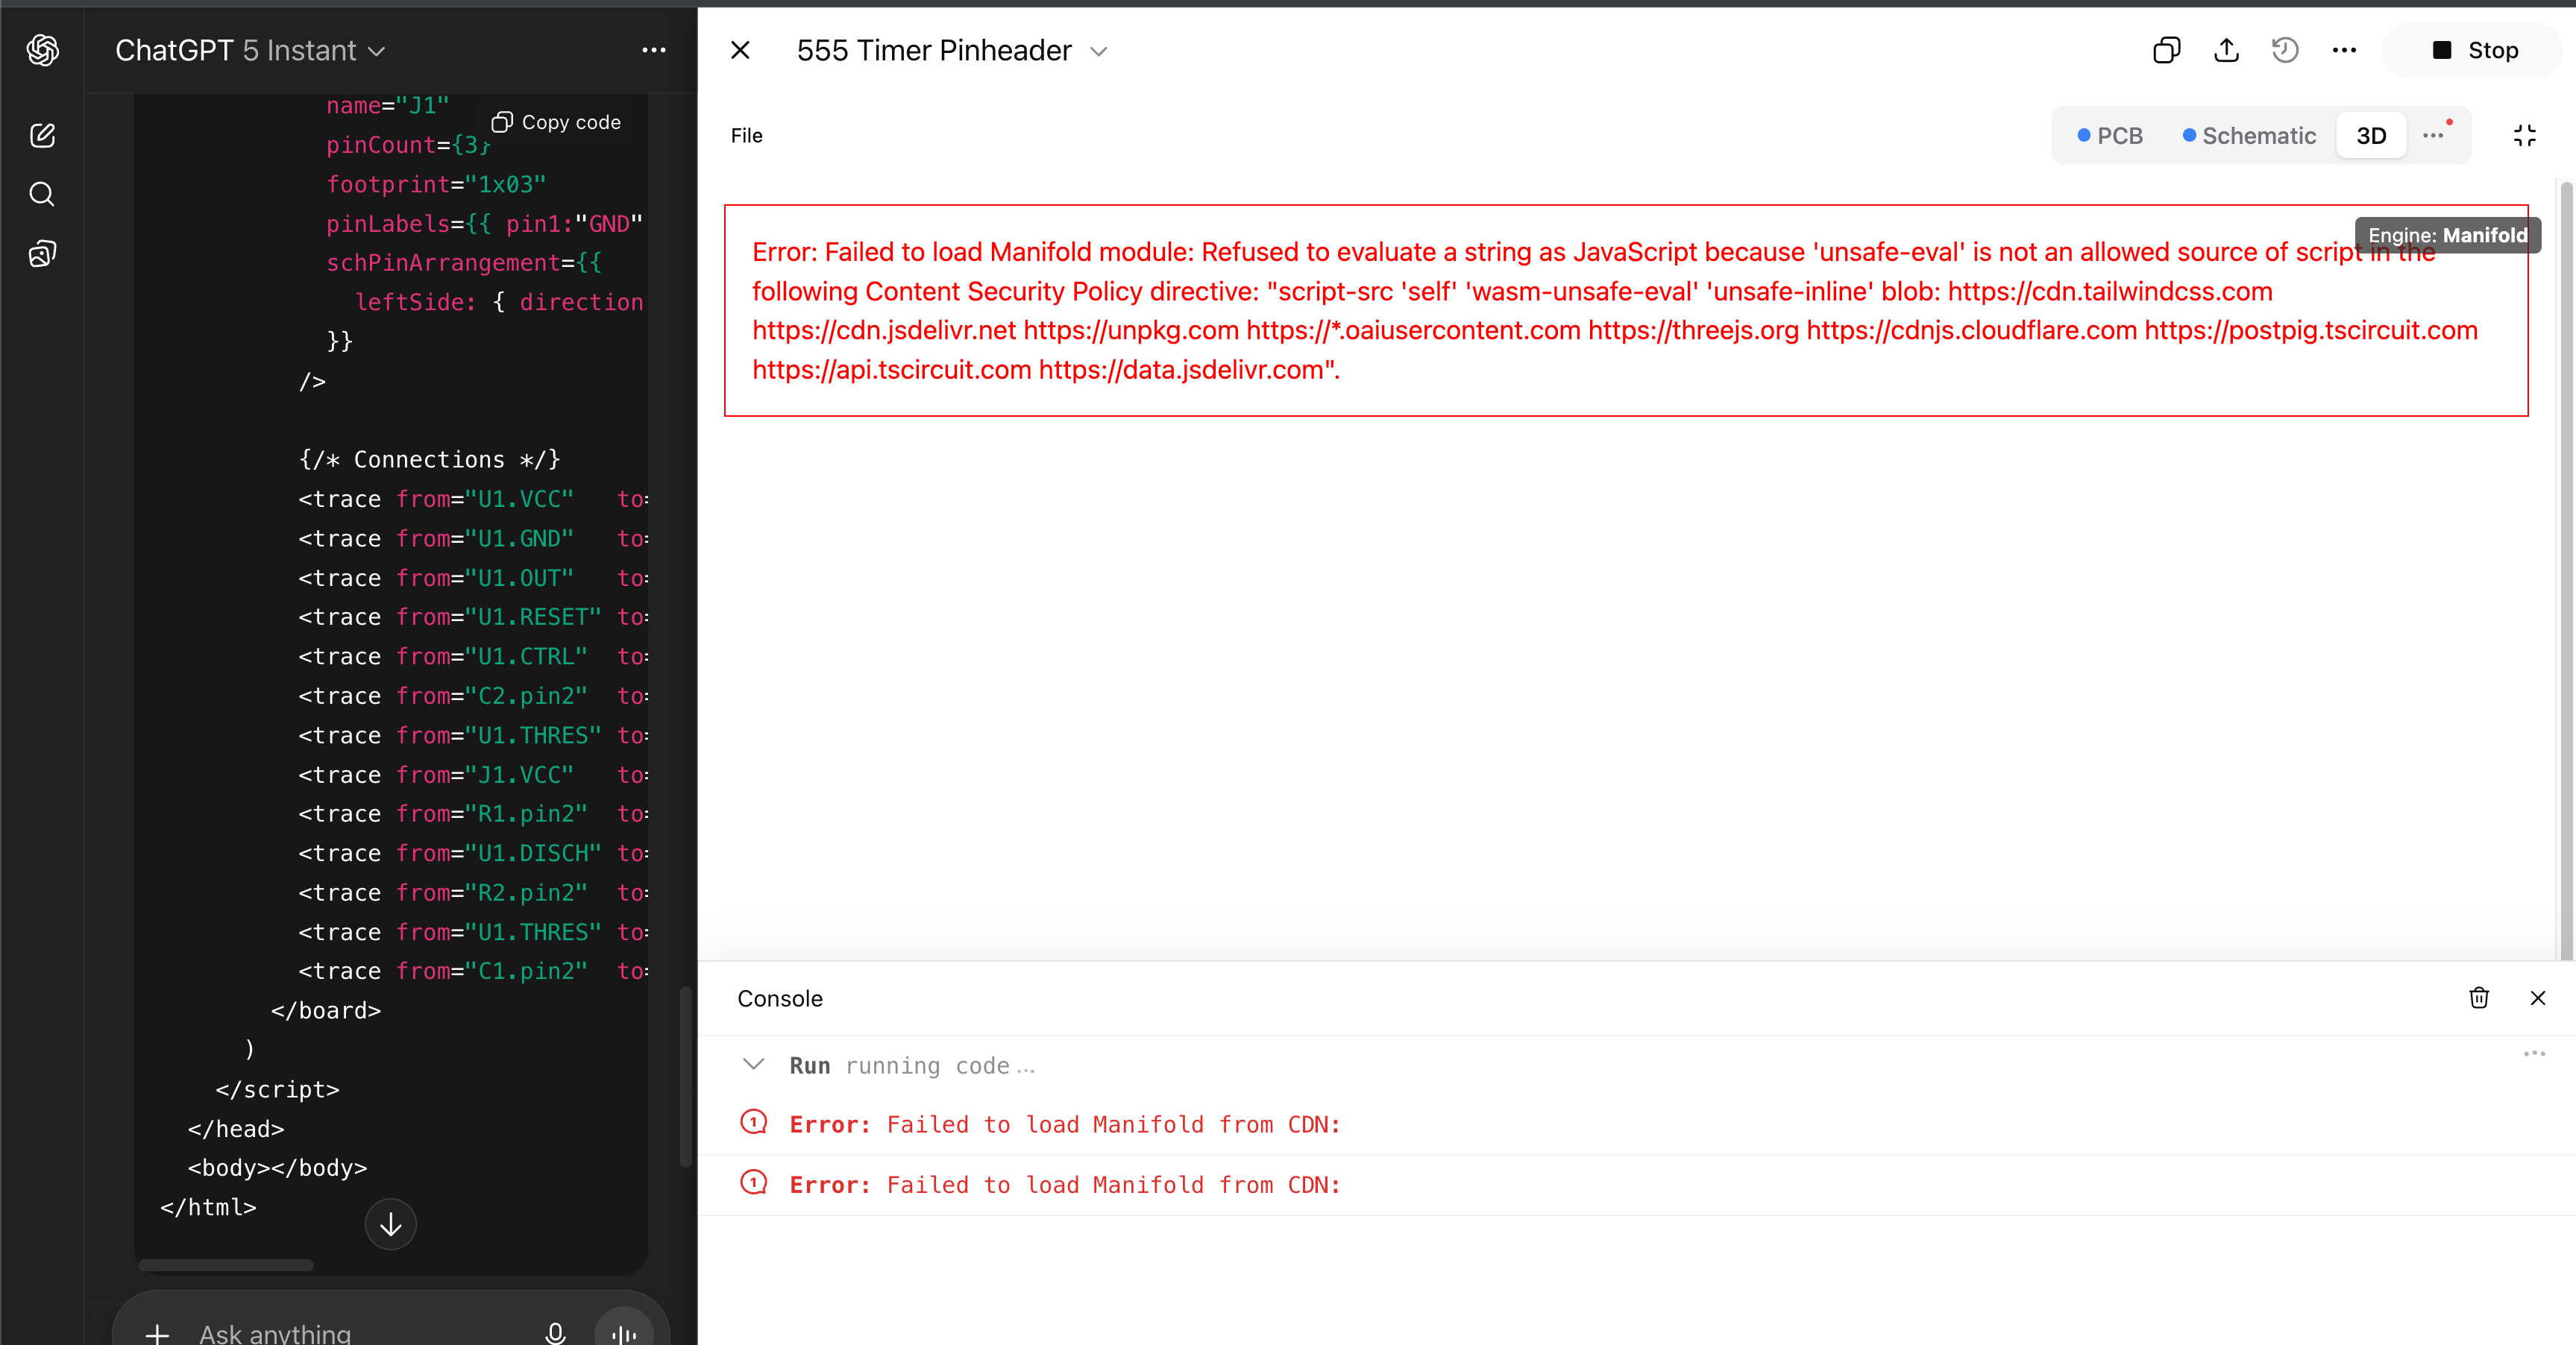The width and height of the screenshot is (2576, 1345).
Task: Open the library images icon in sidebar
Action: pyautogui.click(x=42, y=254)
